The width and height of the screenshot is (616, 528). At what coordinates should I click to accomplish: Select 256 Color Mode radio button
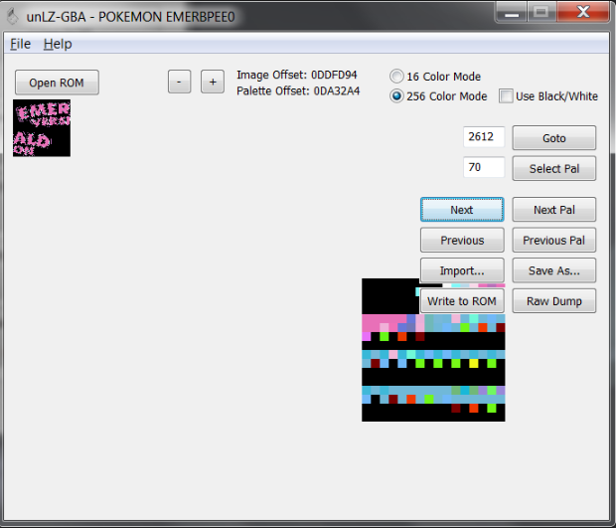[x=397, y=96]
